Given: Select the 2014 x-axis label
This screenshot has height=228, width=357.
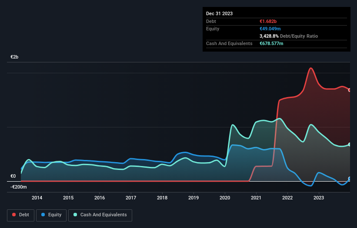Looking at the screenshot, I should 37,198.
